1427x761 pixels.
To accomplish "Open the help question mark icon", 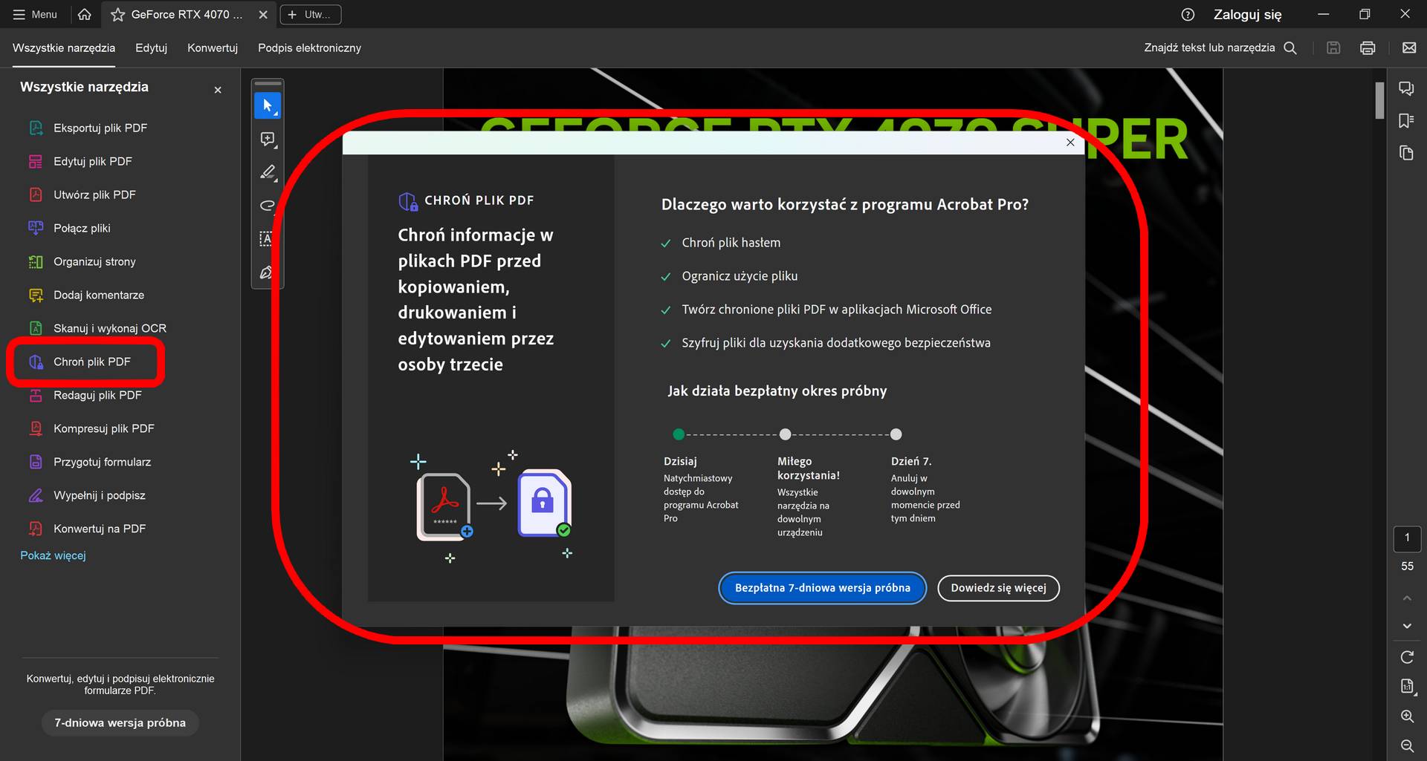I will 1188,14.
